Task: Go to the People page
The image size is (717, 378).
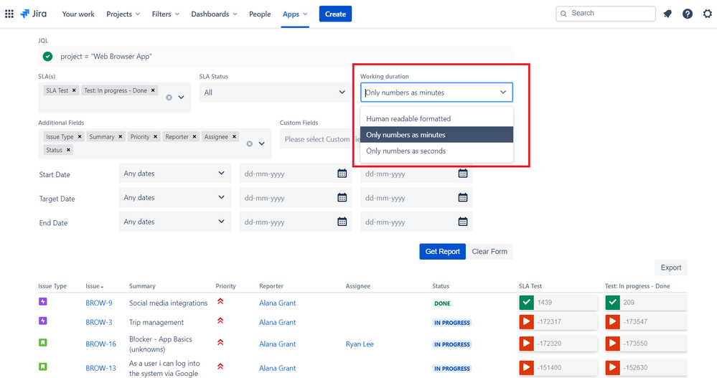Action: coord(260,14)
